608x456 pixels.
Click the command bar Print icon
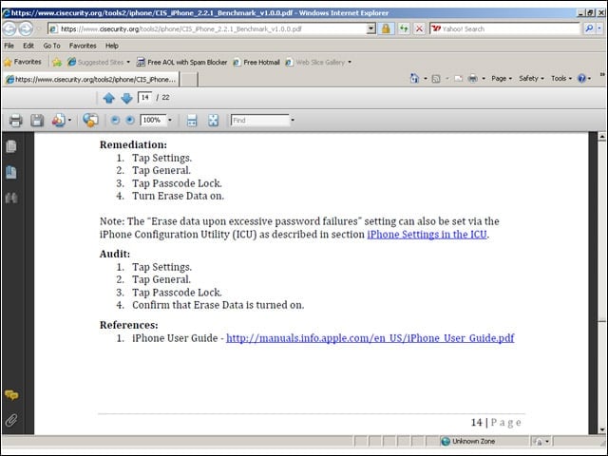[473, 79]
